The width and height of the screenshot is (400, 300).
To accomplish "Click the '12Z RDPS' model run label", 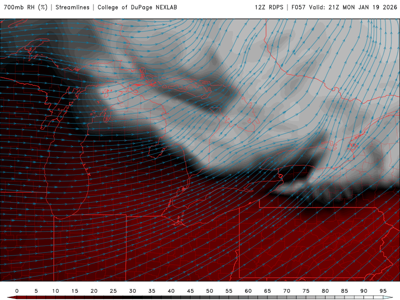I will pyautogui.click(x=269, y=7).
